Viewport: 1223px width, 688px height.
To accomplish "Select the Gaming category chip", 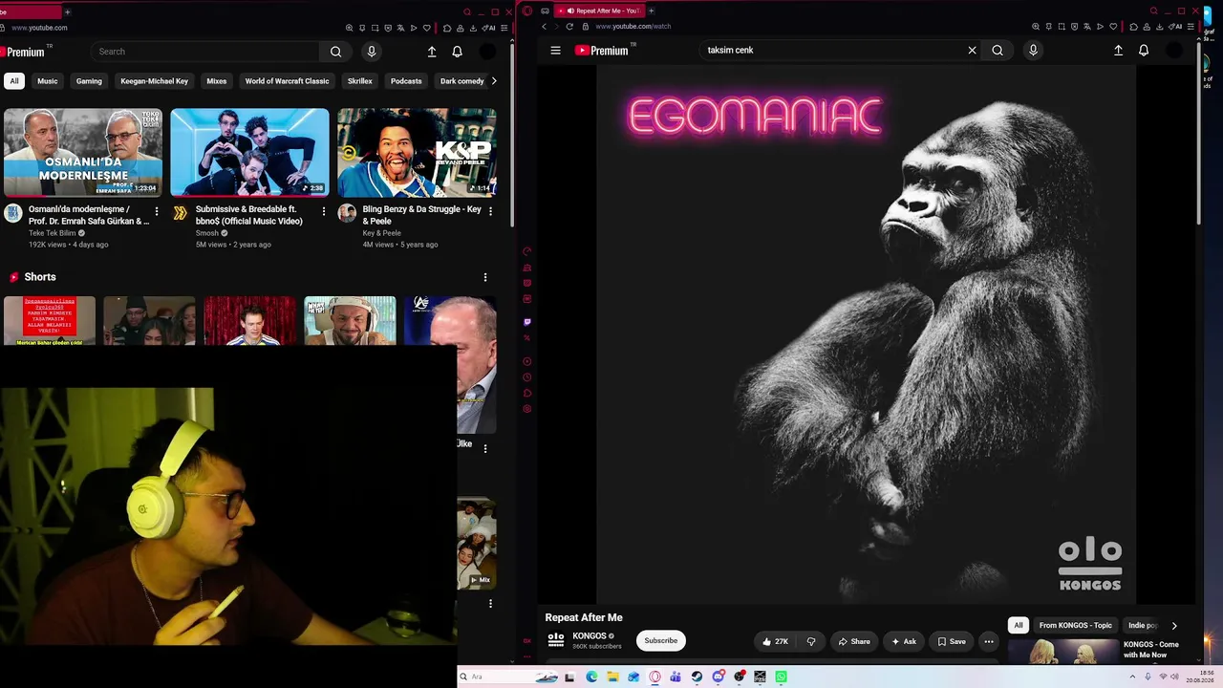I will coord(89,81).
